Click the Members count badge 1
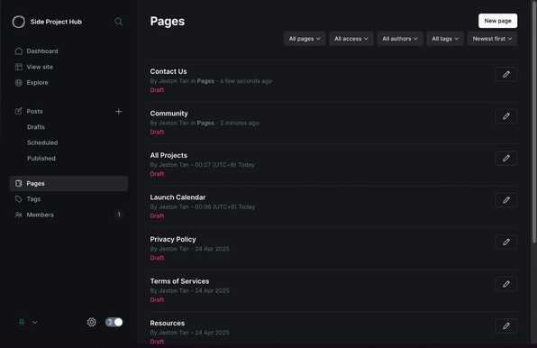This screenshot has width=537, height=348. pos(119,215)
